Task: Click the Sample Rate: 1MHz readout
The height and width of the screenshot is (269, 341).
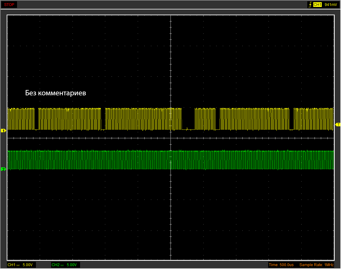Action: point(316,265)
